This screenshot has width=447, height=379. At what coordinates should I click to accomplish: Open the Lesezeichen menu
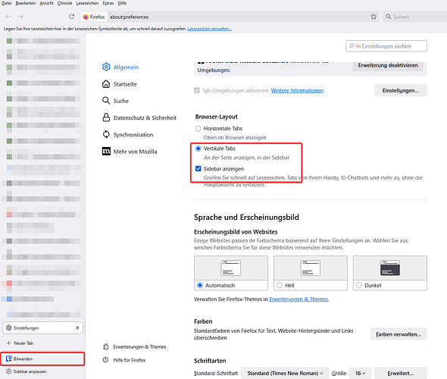[87, 3]
